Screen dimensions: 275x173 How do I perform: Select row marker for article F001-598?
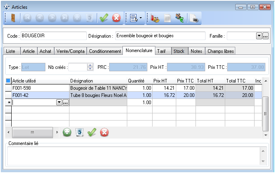point(8,88)
